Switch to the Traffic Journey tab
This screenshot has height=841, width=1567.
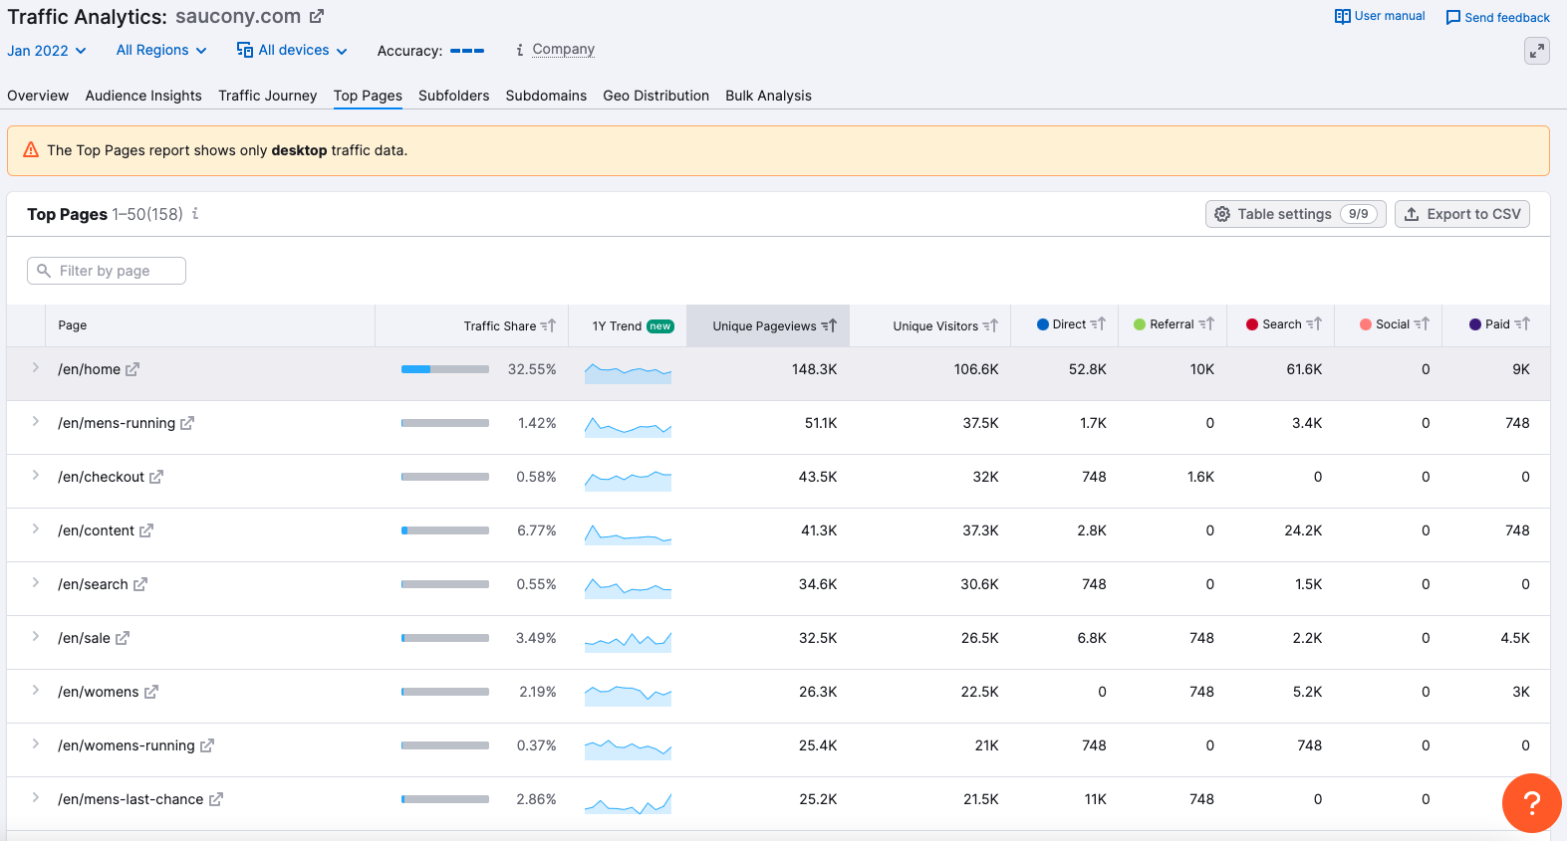267,96
